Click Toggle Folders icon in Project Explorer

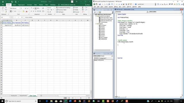click(x=100, y=12)
